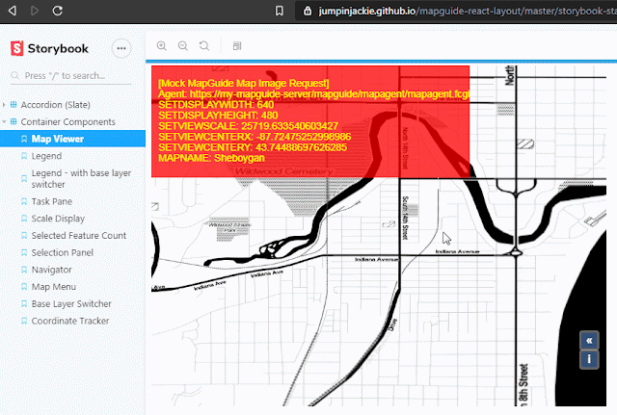Open the Storybook ellipsis menu button
Viewport: 617px width, 415px height.
click(121, 48)
